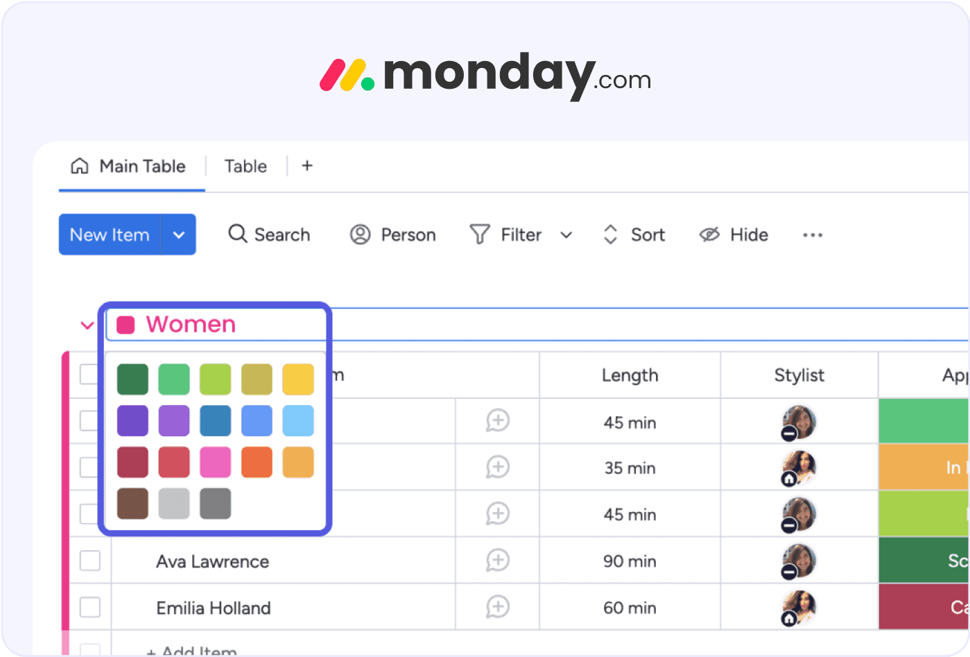Pick the dark blue swatch
This screenshot has height=657, width=970.
point(215,421)
